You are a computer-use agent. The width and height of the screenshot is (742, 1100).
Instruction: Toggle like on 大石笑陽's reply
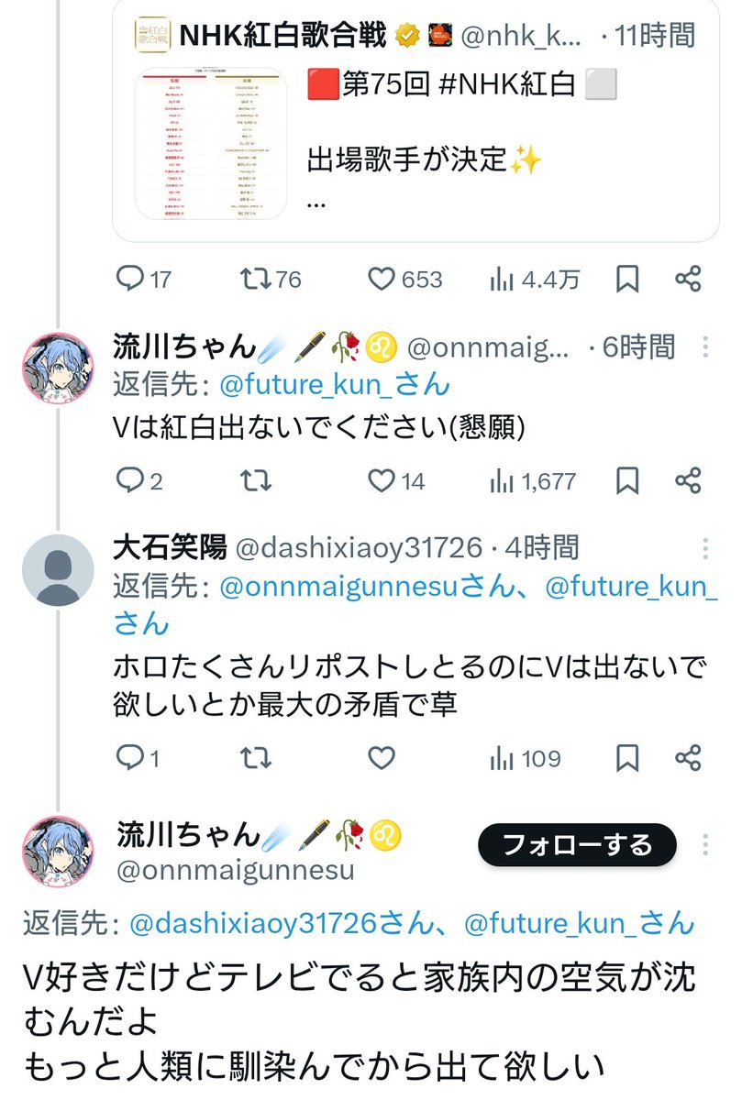click(x=381, y=757)
